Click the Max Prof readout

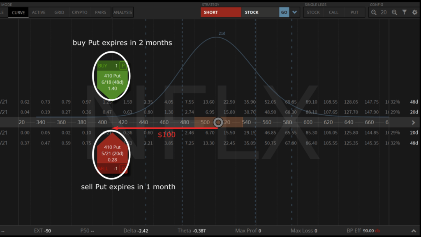(x=248, y=230)
